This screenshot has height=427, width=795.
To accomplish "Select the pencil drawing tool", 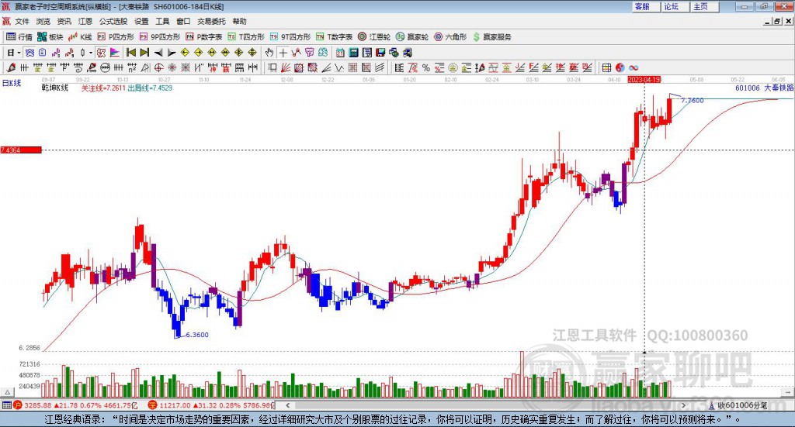I will click(11, 67).
